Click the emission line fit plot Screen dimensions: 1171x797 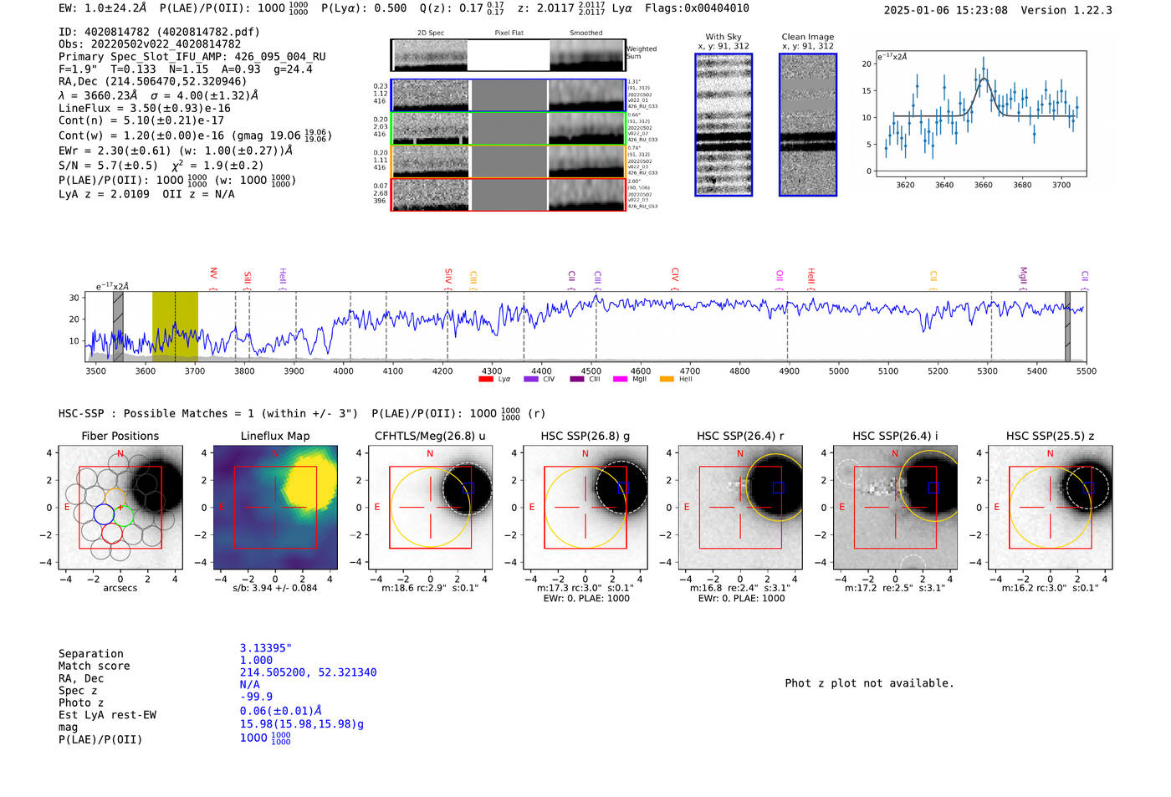(980, 114)
